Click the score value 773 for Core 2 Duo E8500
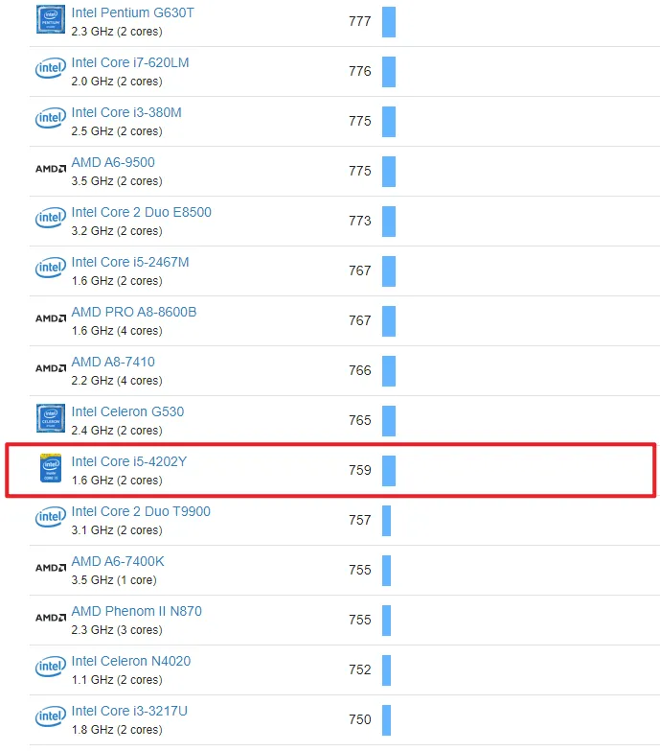The width and height of the screenshot is (660, 751). pos(359,221)
